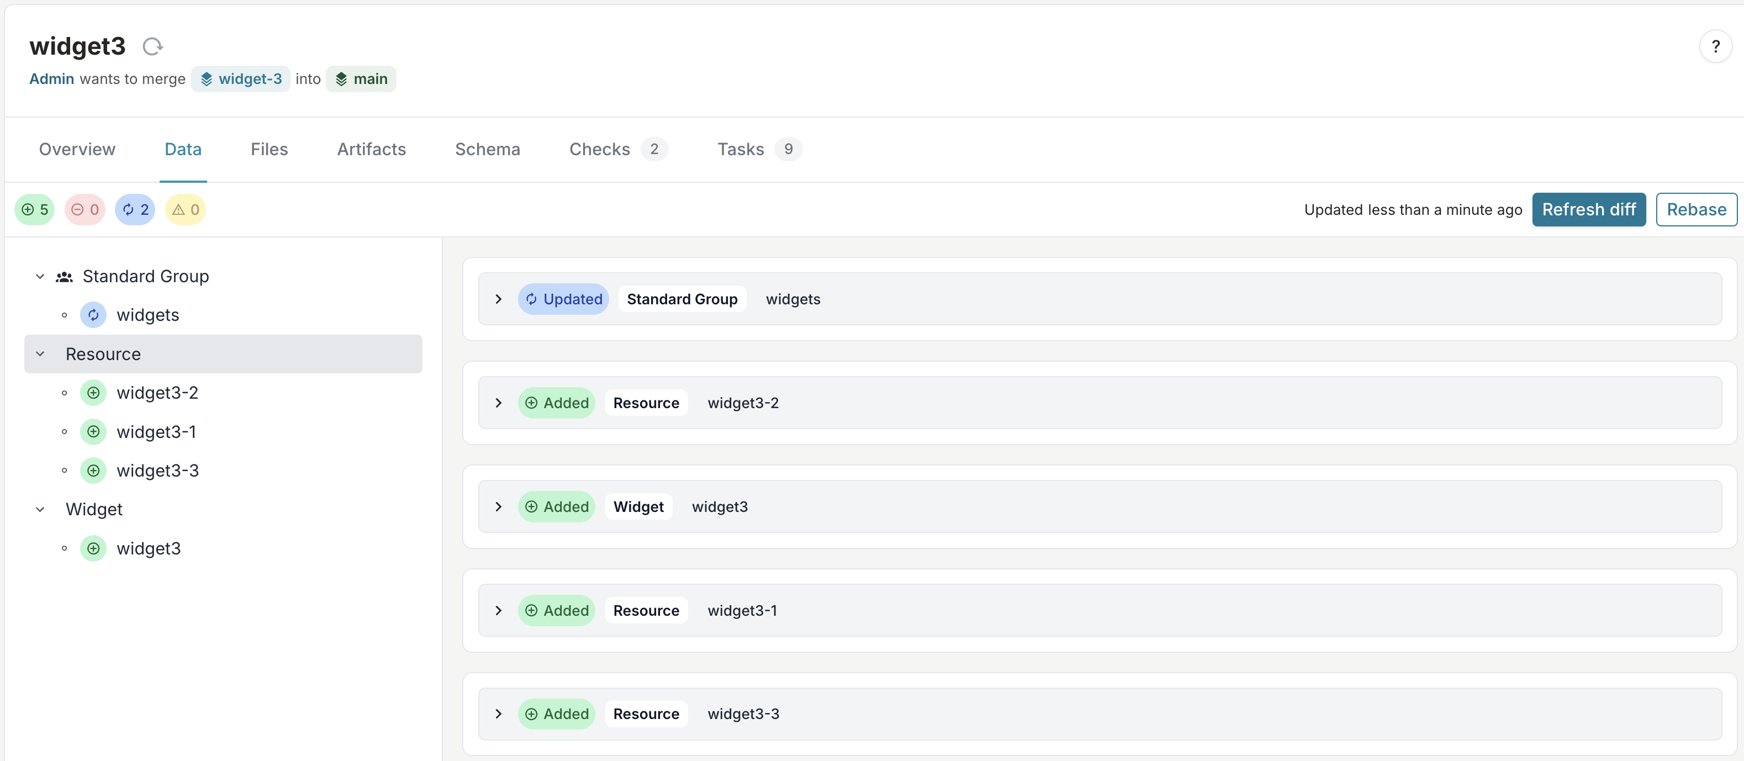Collapse the Widget tree section
This screenshot has width=1744, height=761.
coord(39,509)
